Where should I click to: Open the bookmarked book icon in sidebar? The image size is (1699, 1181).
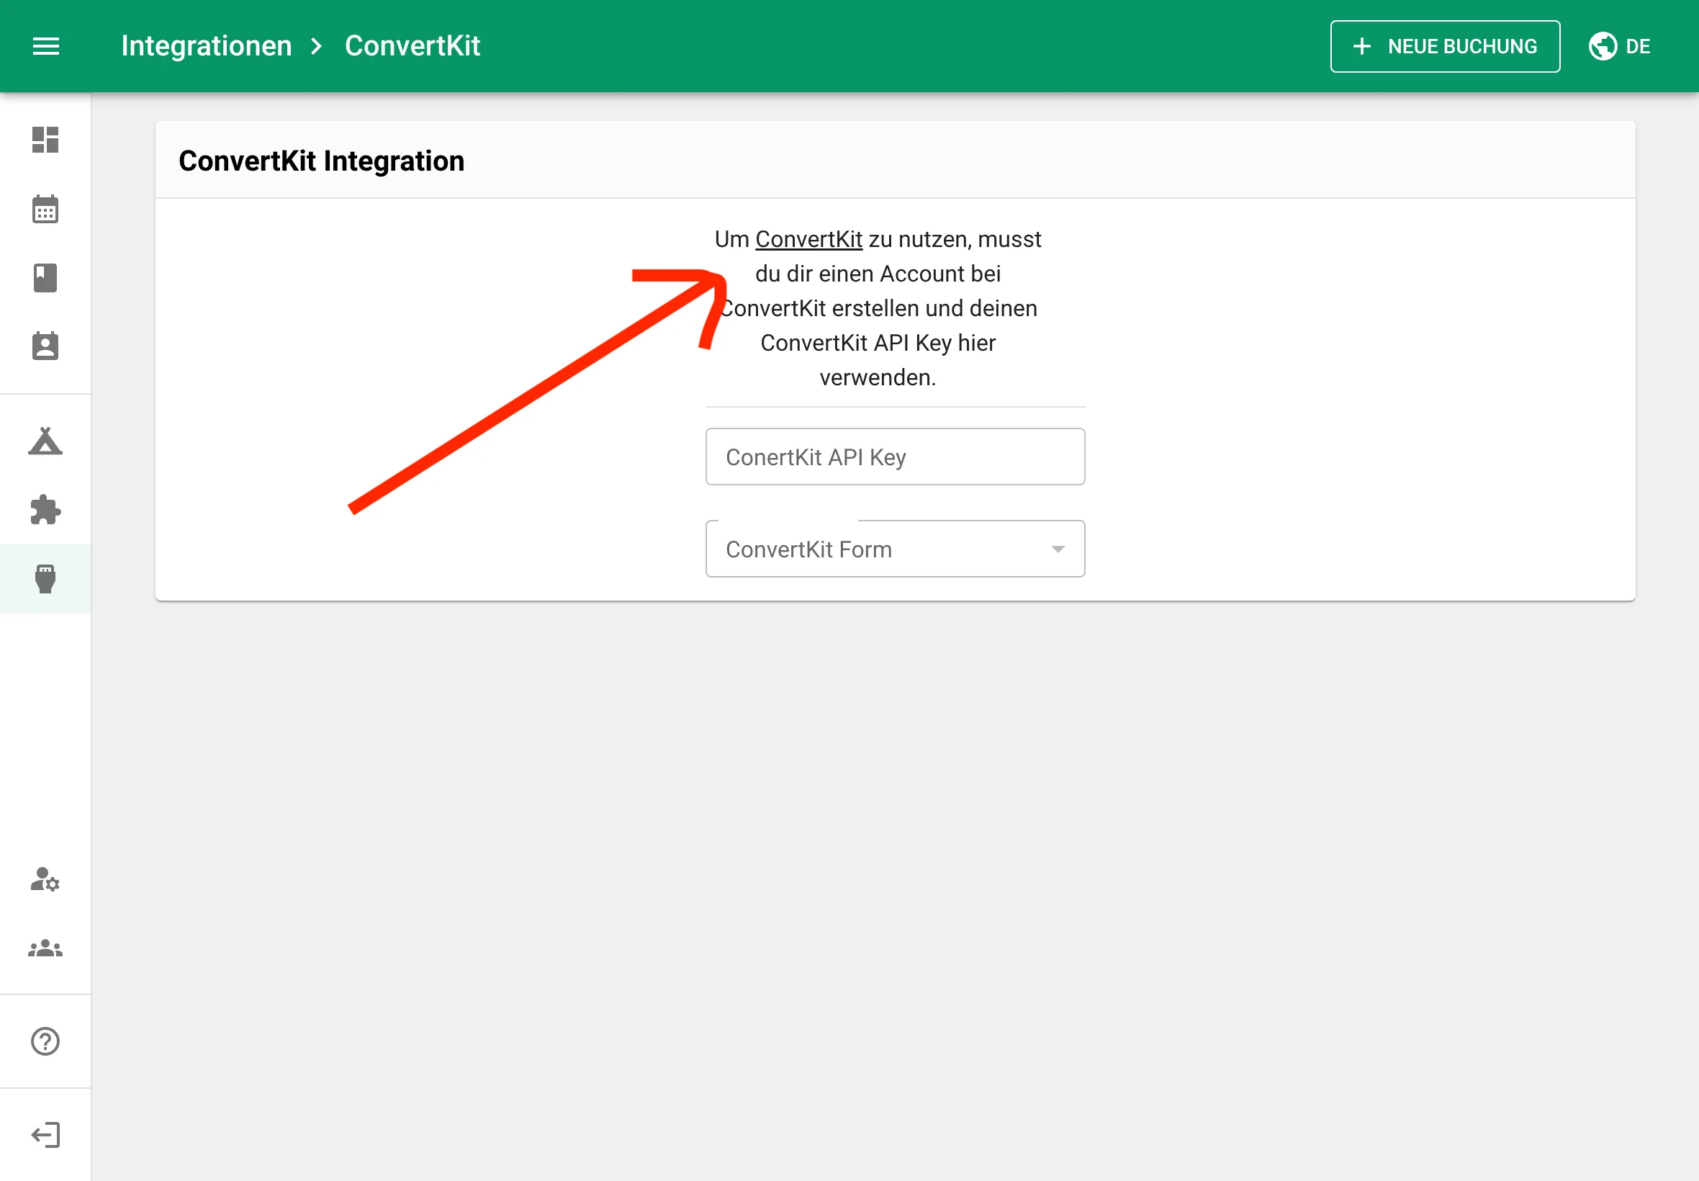45,278
